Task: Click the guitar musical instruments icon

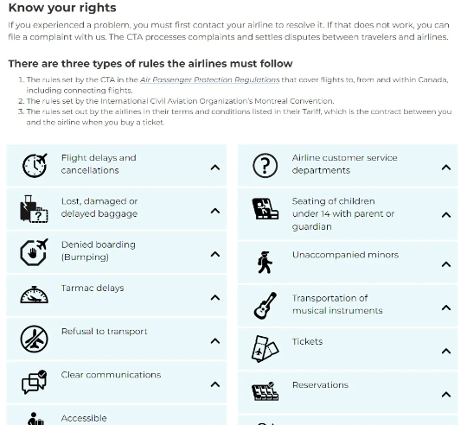Action: [x=265, y=306]
